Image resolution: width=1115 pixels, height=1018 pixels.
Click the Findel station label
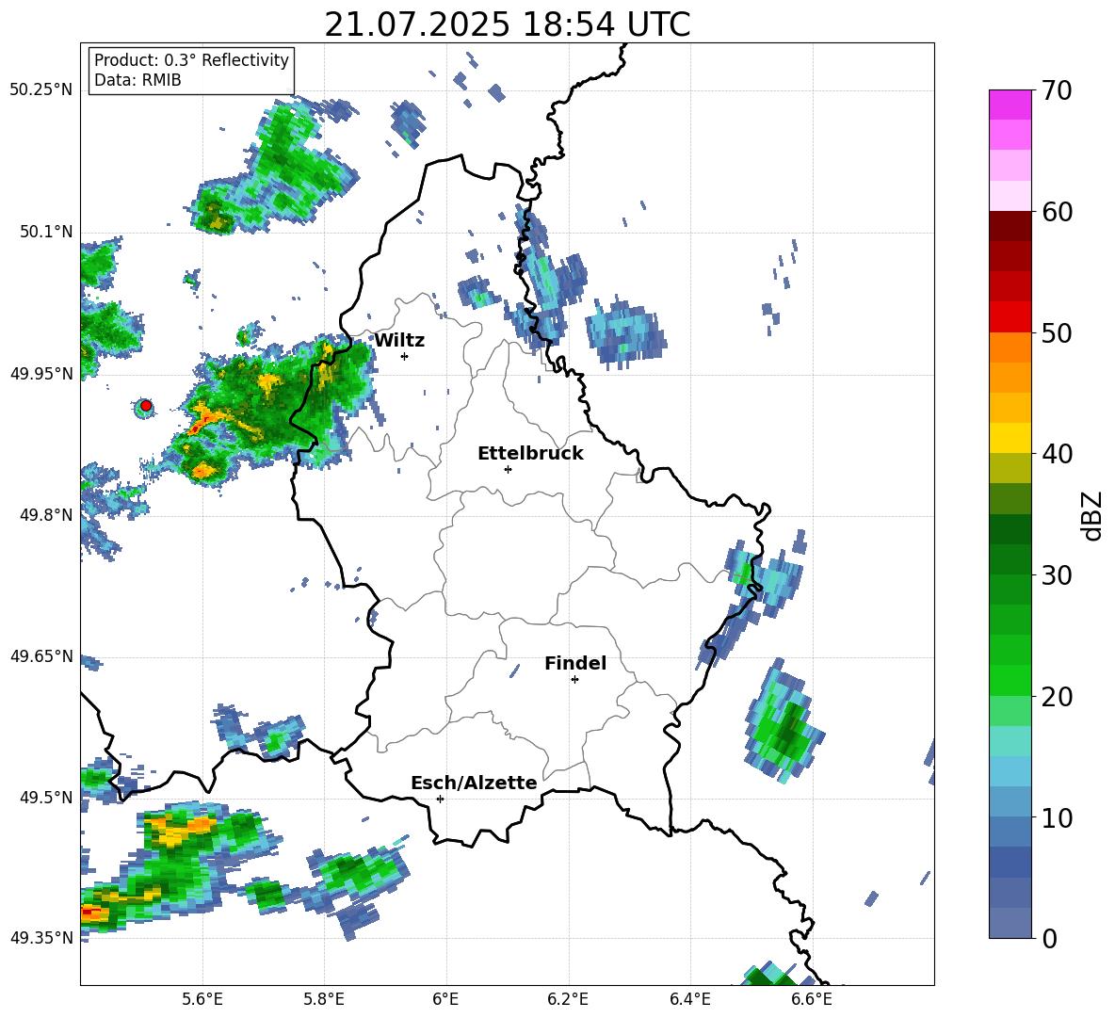coord(575,663)
